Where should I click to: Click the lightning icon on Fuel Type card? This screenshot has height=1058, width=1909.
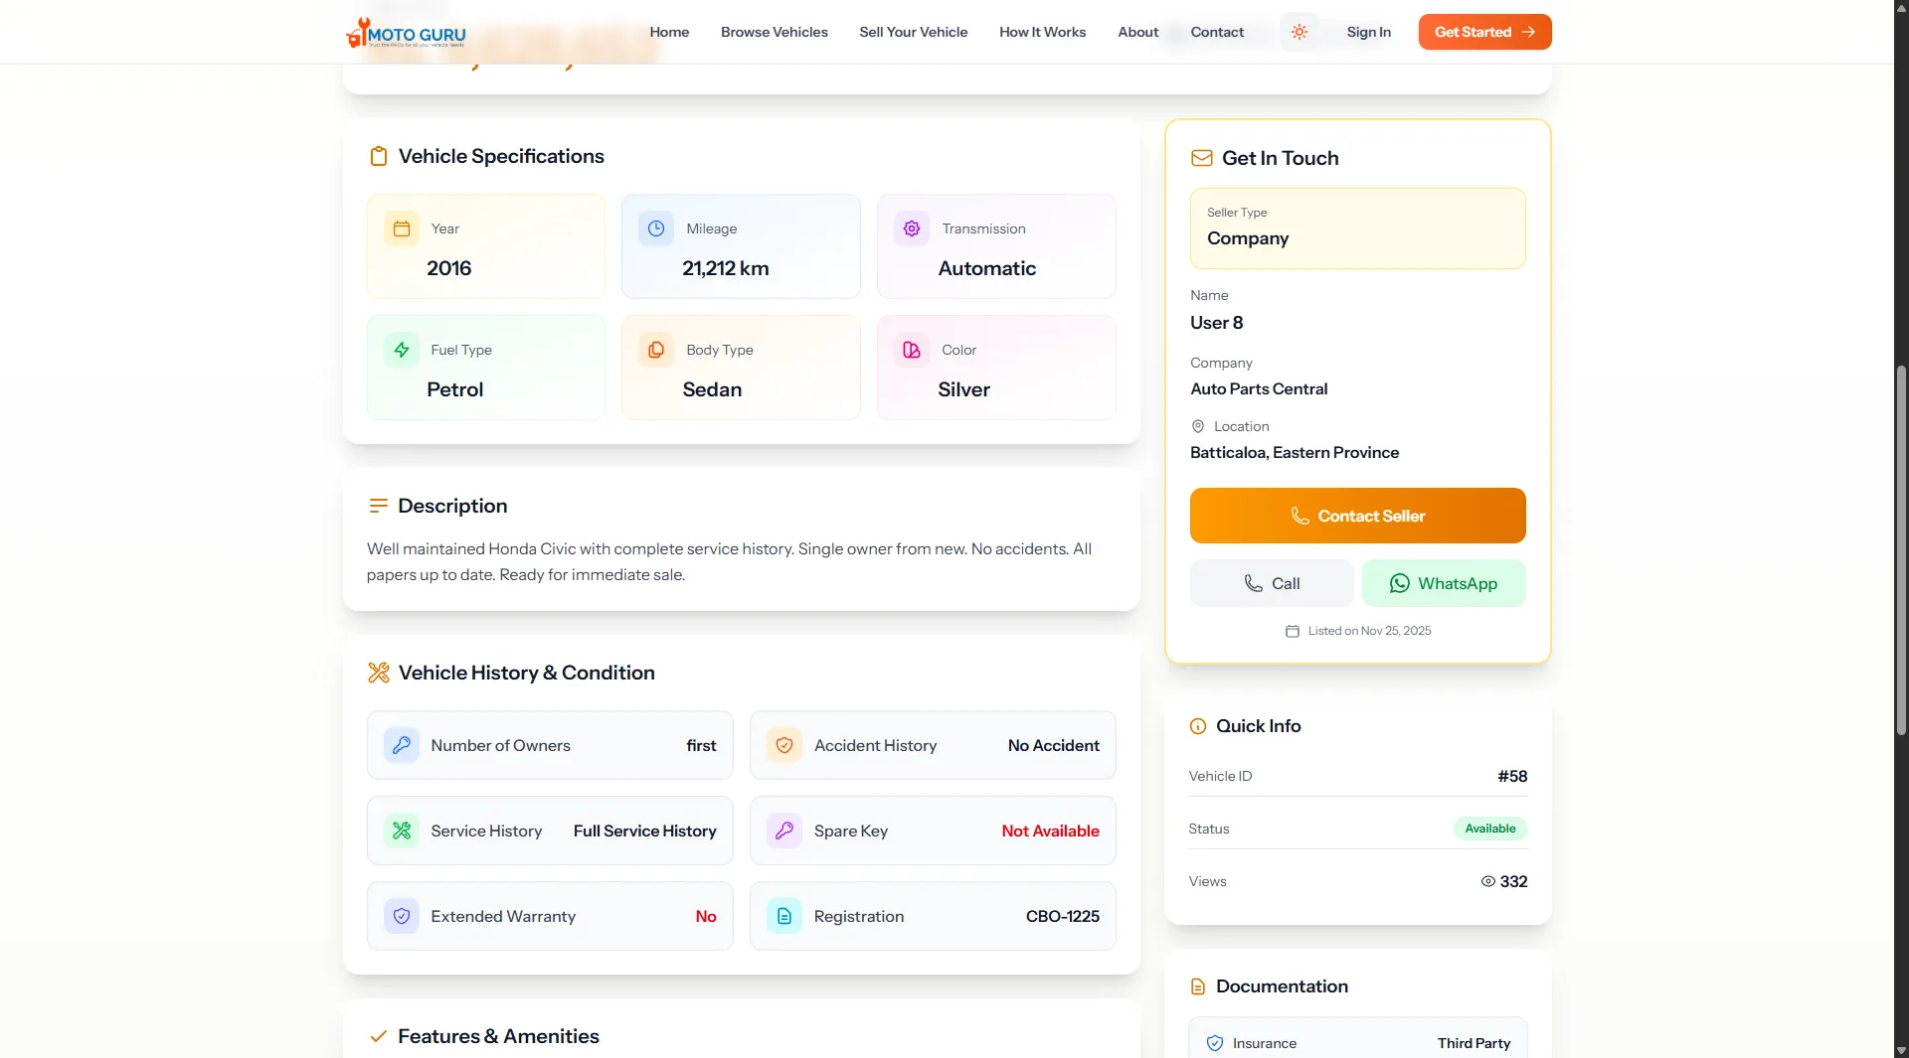pos(402,350)
